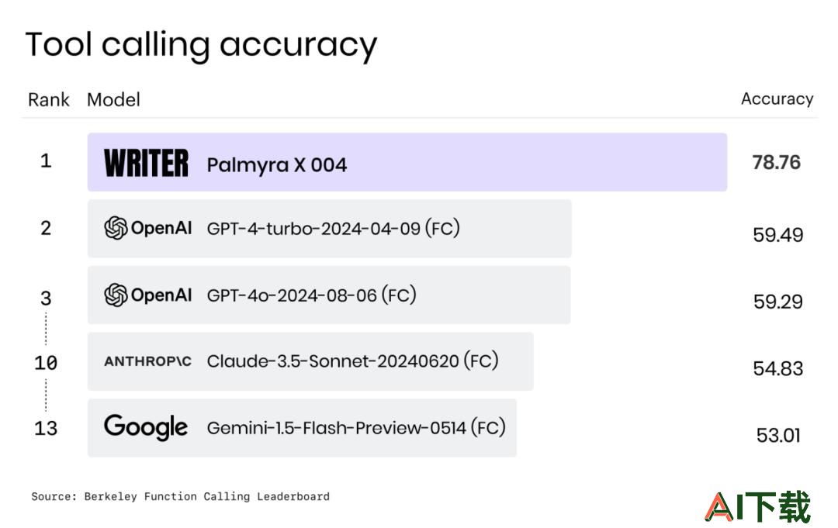Click the Google logo

point(146,427)
